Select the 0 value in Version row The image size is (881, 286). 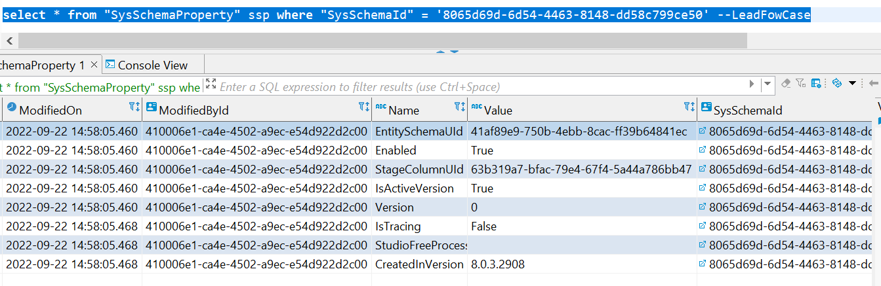[582, 207]
